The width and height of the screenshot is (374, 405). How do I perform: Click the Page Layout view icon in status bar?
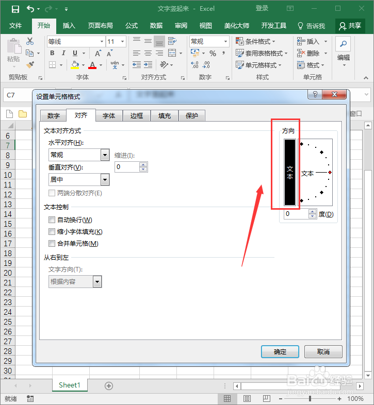(247, 398)
